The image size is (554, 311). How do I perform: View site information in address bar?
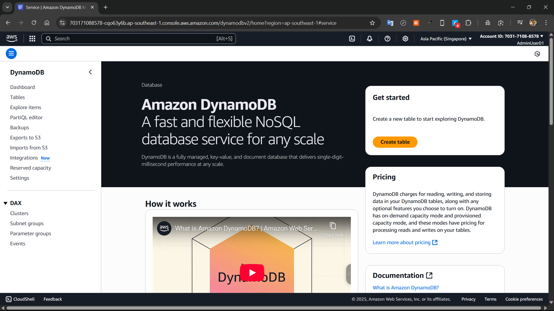pos(62,23)
